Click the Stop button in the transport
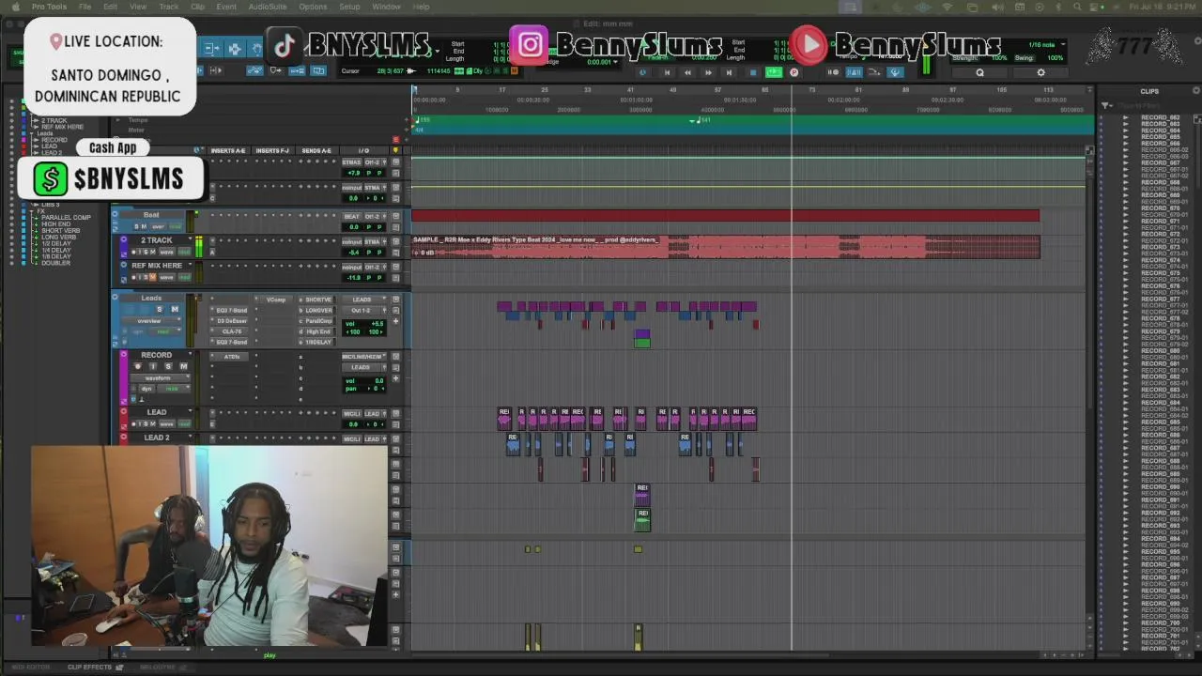 [x=753, y=72]
